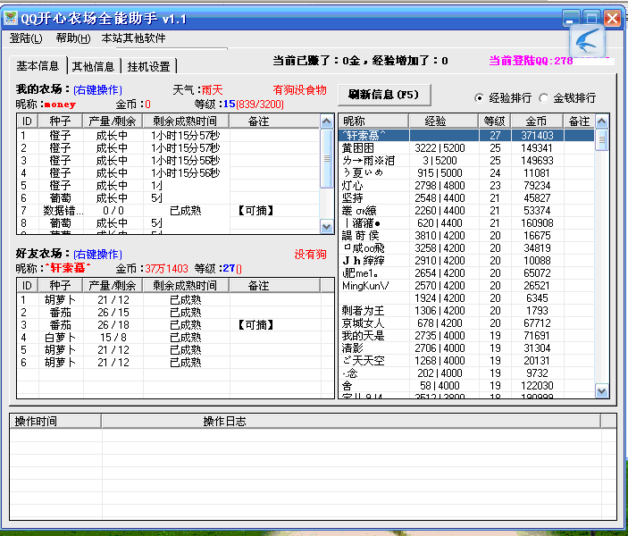Select the 黄困困 row in ranking

(466, 148)
